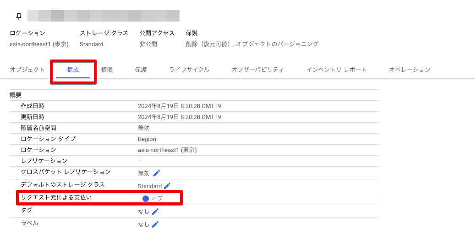
Task: Open the オブザーバビリティ tab
Action: pyautogui.click(x=258, y=70)
